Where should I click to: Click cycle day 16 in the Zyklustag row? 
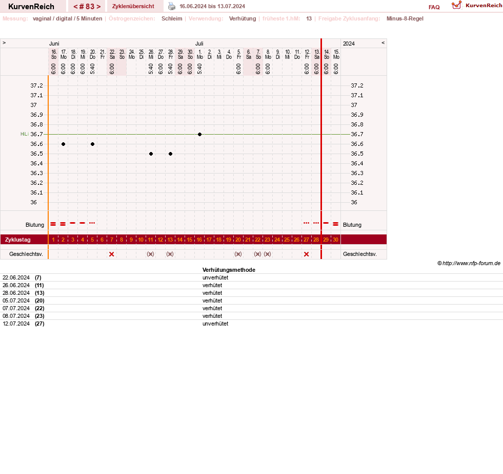pos(199,240)
